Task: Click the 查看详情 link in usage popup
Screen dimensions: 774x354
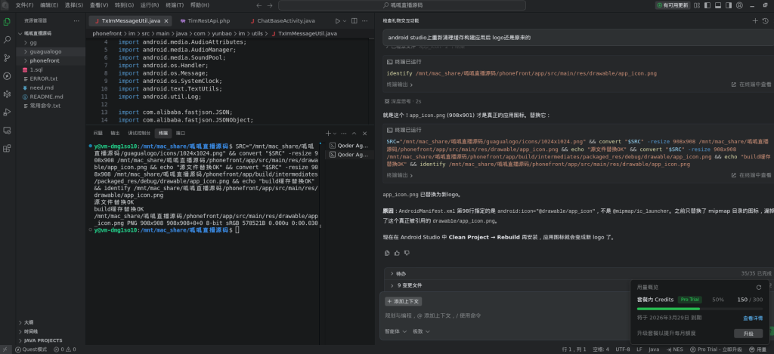Action: (x=752, y=318)
